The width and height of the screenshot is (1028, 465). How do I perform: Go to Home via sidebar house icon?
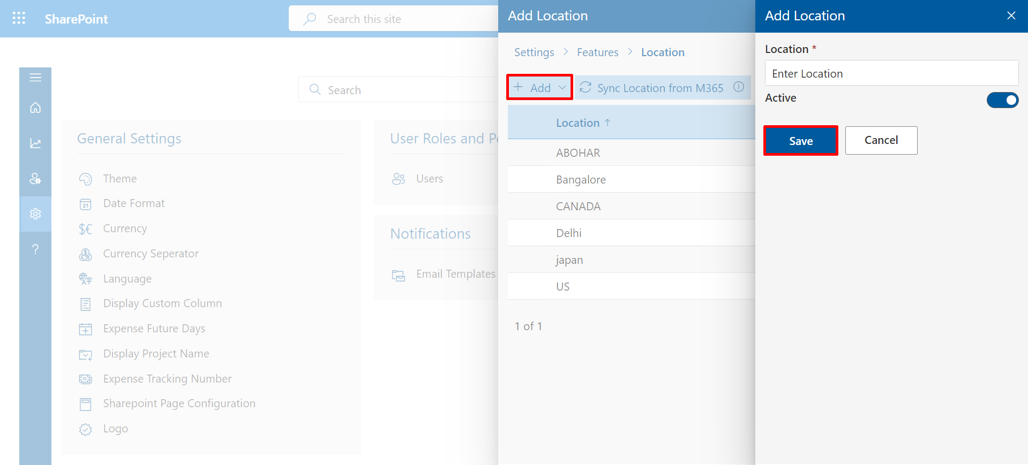(x=35, y=108)
